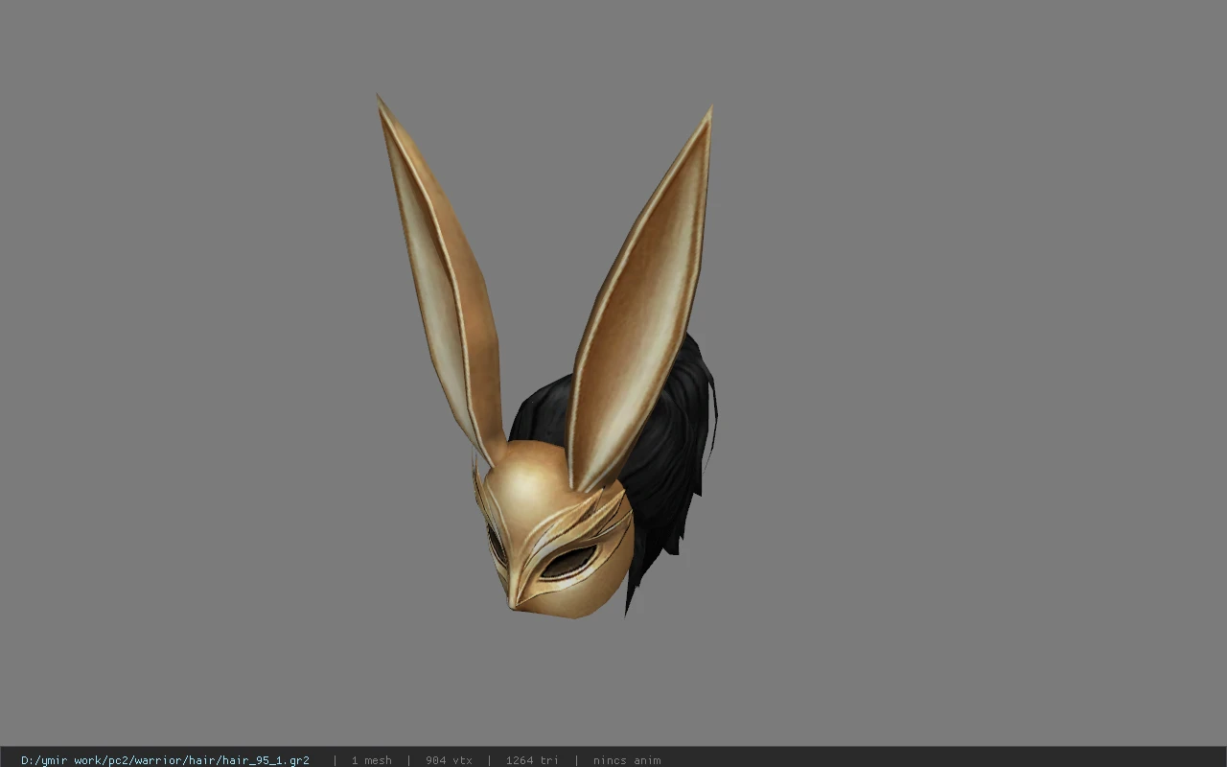Click the golden bunny mask model in viewport
The height and width of the screenshot is (767, 1227).
click(546, 357)
